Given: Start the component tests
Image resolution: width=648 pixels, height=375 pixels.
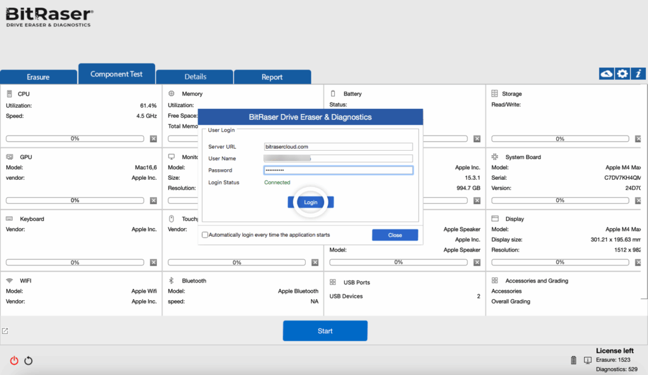Looking at the screenshot, I should 325,331.
